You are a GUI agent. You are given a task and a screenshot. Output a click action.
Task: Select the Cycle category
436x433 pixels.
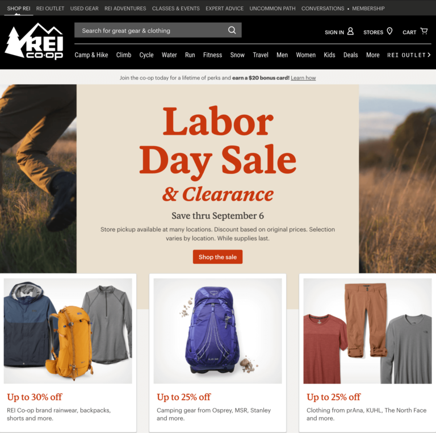coord(146,55)
